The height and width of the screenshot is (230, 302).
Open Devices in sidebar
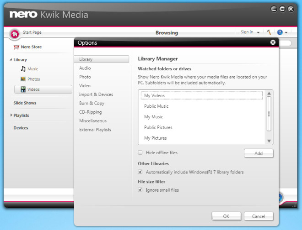pyautogui.click(x=21, y=128)
